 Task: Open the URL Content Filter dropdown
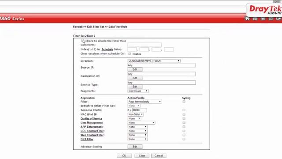pos(137,131)
